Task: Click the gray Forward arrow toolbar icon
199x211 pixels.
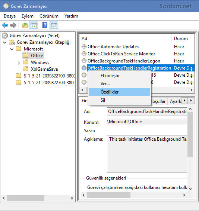Action: 13,25
